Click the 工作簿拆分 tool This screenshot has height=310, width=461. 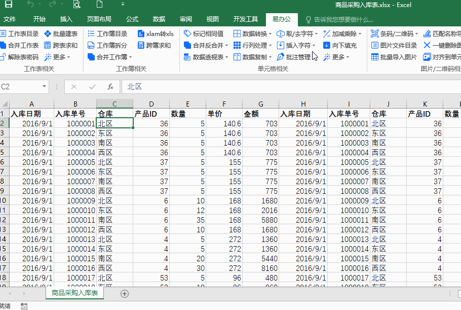pos(107,45)
